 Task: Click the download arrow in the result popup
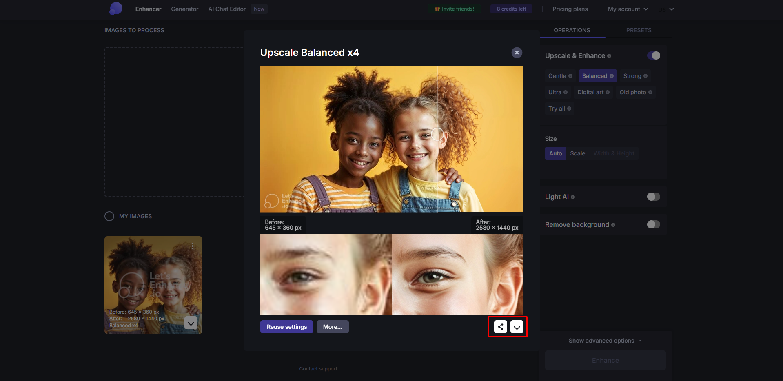[517, 326]
